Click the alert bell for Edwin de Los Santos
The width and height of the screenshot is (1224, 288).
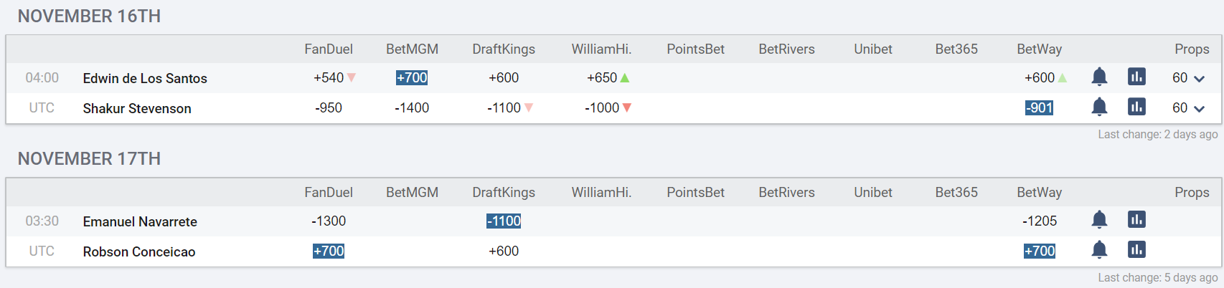(1099, 77)
